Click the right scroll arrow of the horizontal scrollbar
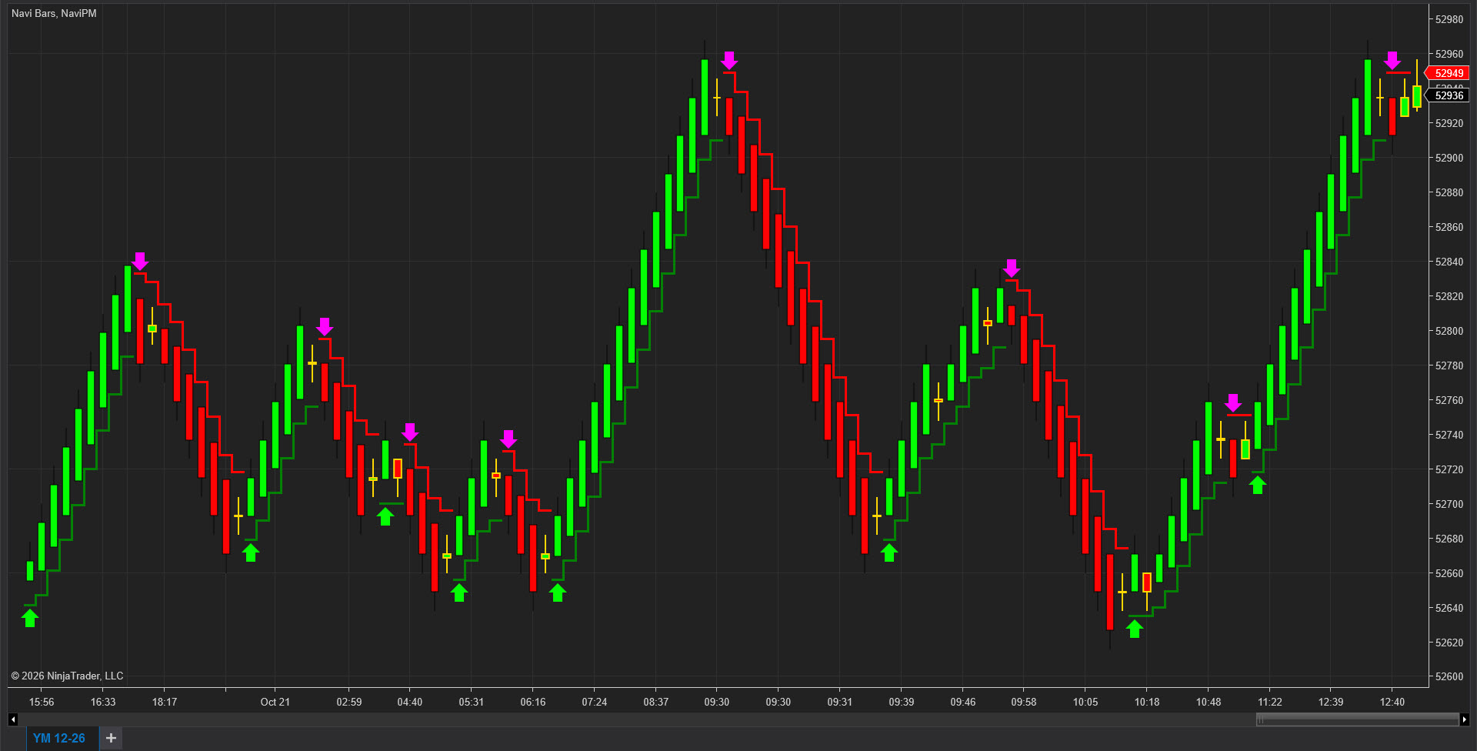The image size is (1477, 751). point(1464,719)
